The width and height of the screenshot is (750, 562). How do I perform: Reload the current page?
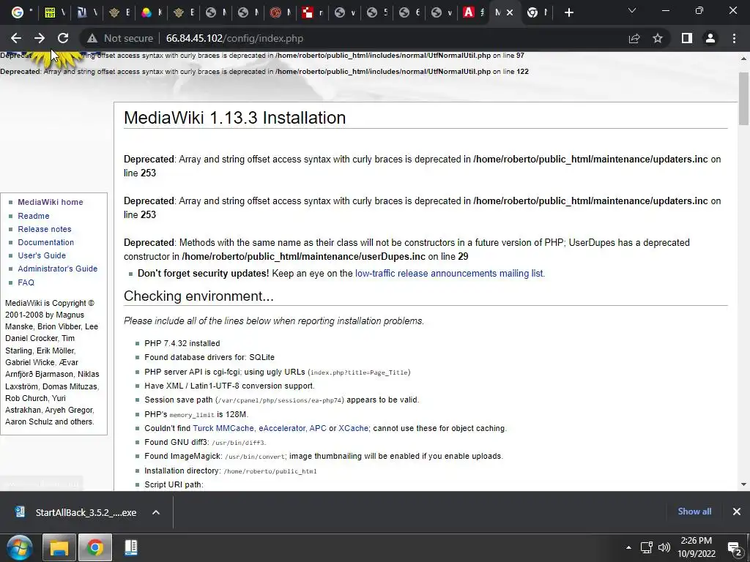coord(63,38)
